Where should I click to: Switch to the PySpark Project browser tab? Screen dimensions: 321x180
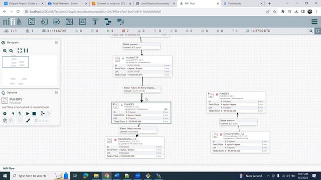24,3
